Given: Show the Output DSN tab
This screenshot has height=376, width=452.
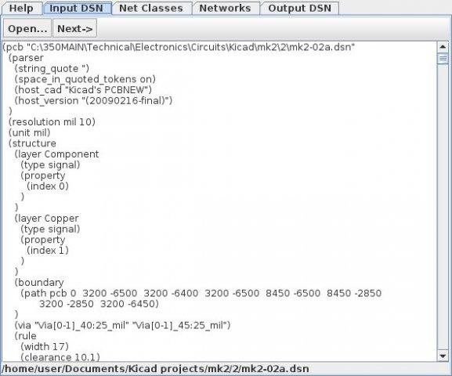Looking at the screenshot, I should pos(299,8).
